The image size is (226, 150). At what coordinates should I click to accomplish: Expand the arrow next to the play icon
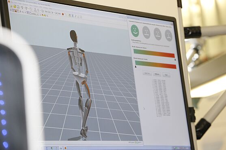click(x=54, y=13)
